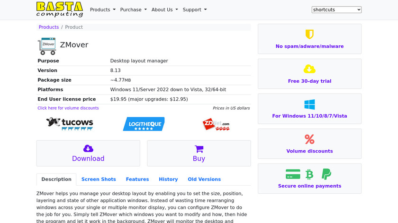Open the Purchase dropdown menu
Viewport: 398px width, 223px height.
coord(133,9)
